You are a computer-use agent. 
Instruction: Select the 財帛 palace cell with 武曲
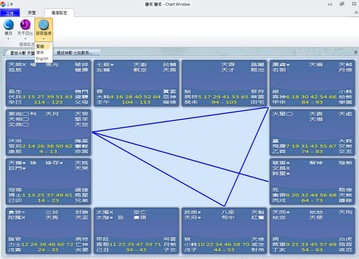pyautogui.click(x=224, y=231)
